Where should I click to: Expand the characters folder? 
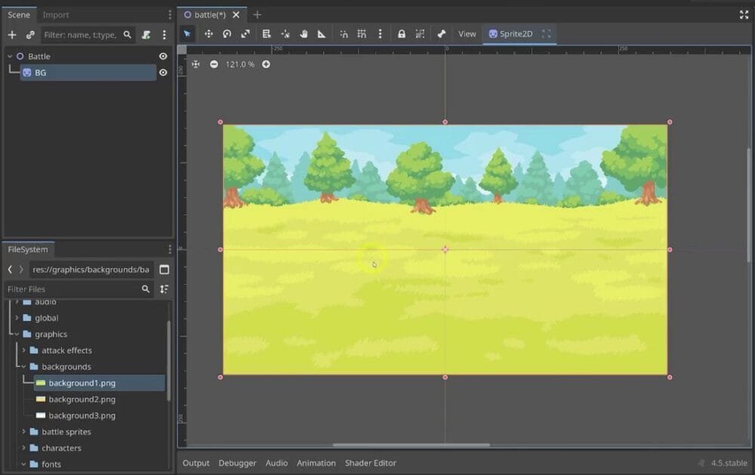click(23, 448)
